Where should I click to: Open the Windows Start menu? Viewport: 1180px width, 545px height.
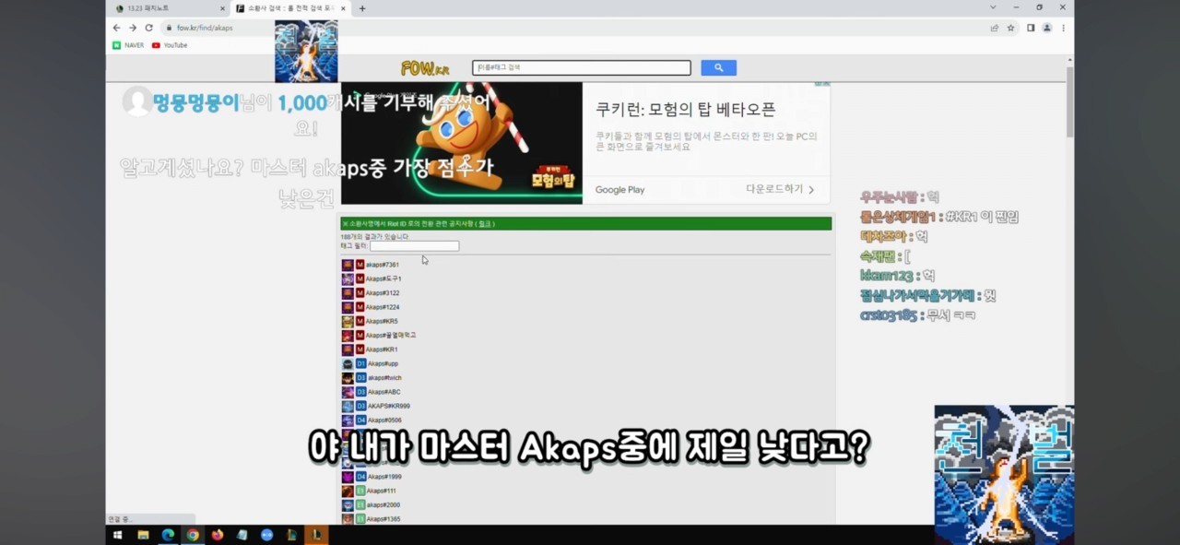118,535
